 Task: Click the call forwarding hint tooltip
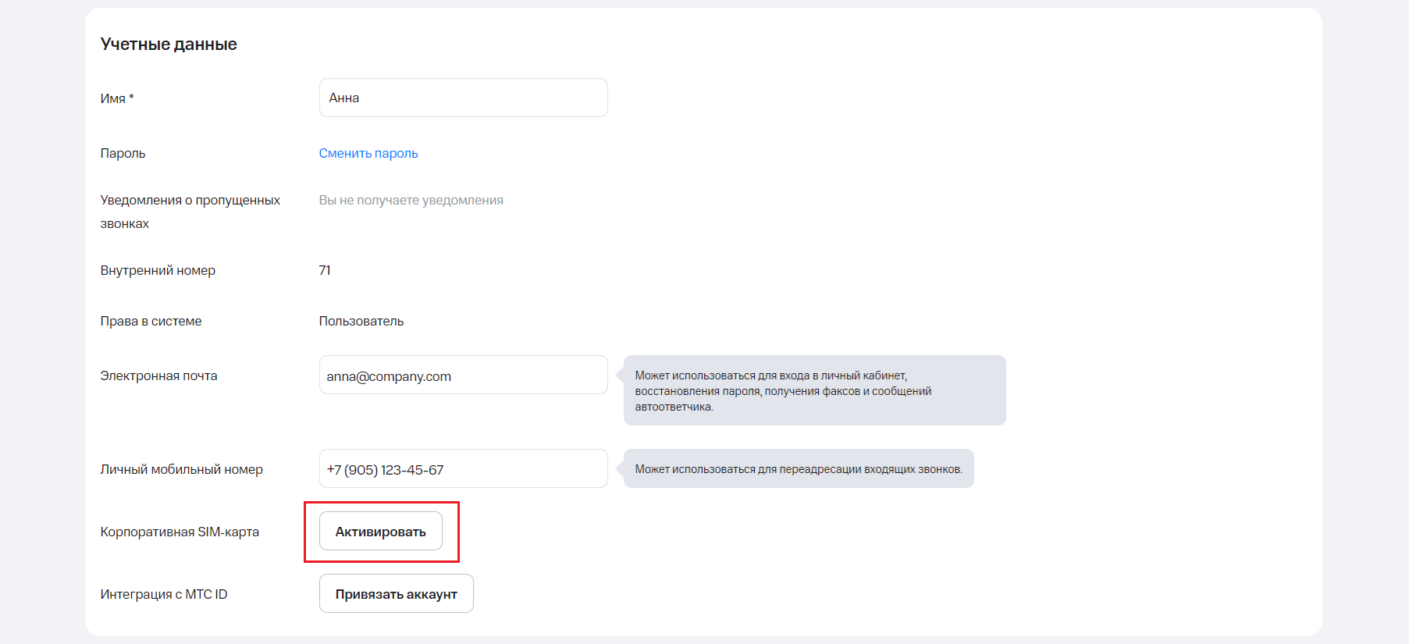tap(798, 469)
